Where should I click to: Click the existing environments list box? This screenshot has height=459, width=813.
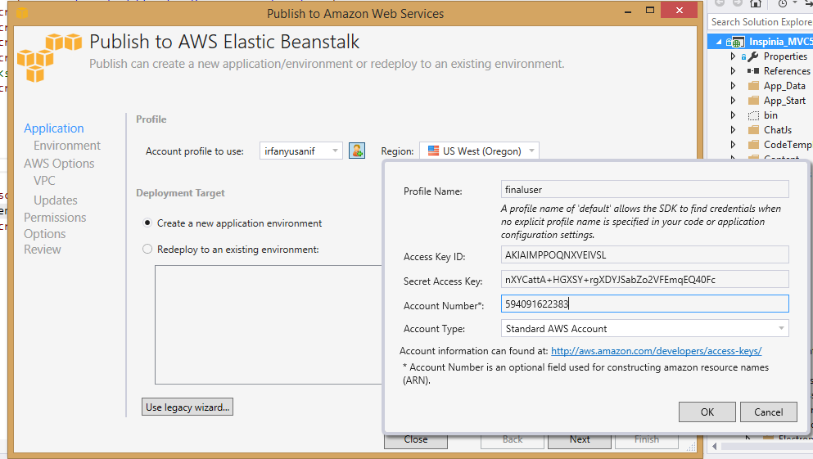269,325
